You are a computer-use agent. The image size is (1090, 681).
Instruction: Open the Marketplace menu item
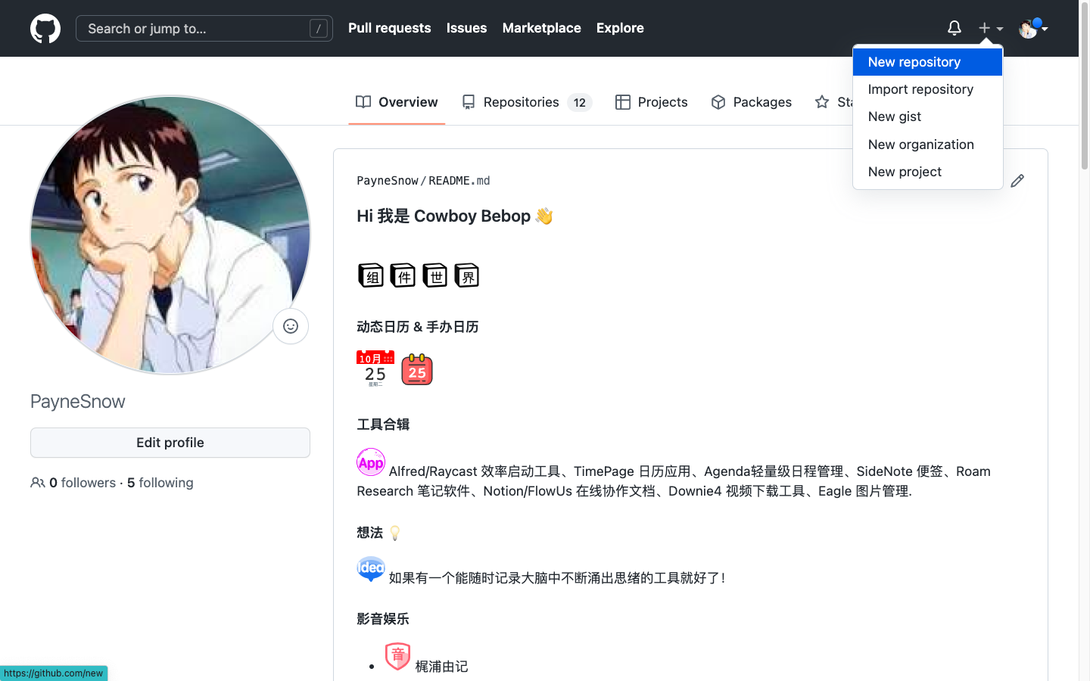click(x=541, y=27)
